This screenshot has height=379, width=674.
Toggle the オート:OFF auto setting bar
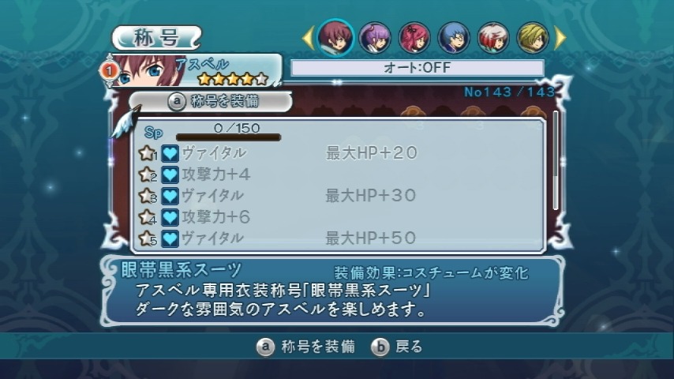pos(418,68)
